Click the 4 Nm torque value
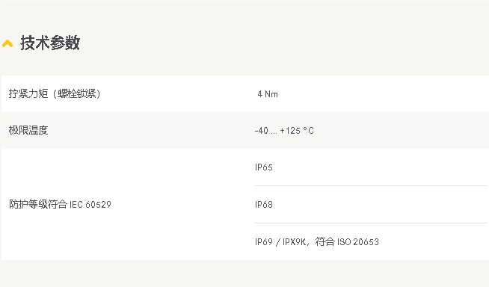The width and height of the screenshot is (489, 287). [x=268, y=94]
